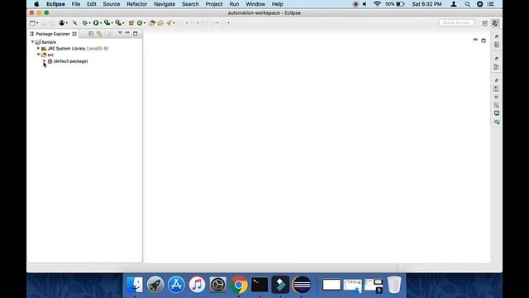Open the minimized Console view icon
This screenshot has height=298, width=529.
(x=497, y=113)
